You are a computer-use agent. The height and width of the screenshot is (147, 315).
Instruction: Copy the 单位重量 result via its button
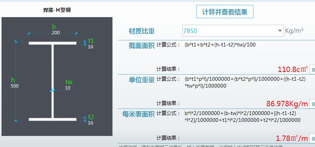(312, 104)
